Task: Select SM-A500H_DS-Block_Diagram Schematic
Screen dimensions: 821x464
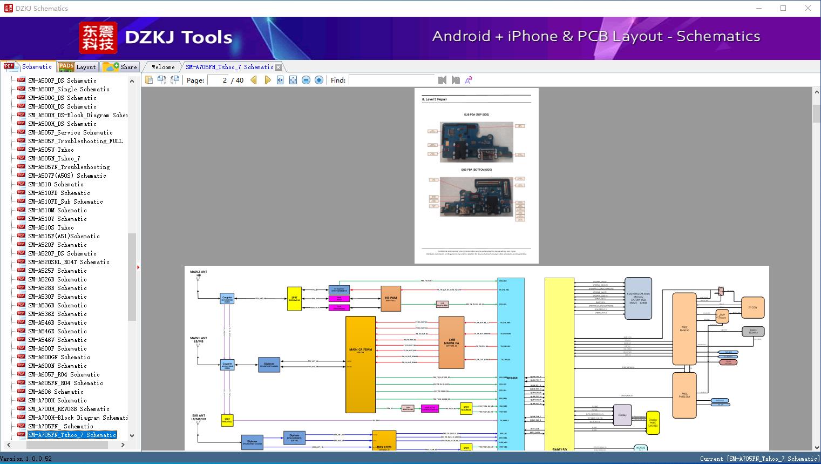Action: (x=78, y=115)
